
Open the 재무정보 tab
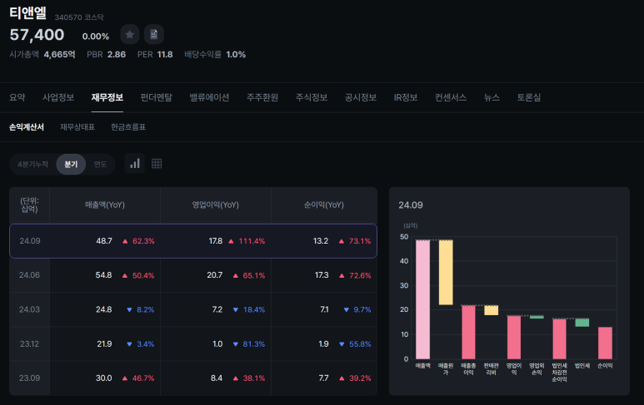click(107, 97)
